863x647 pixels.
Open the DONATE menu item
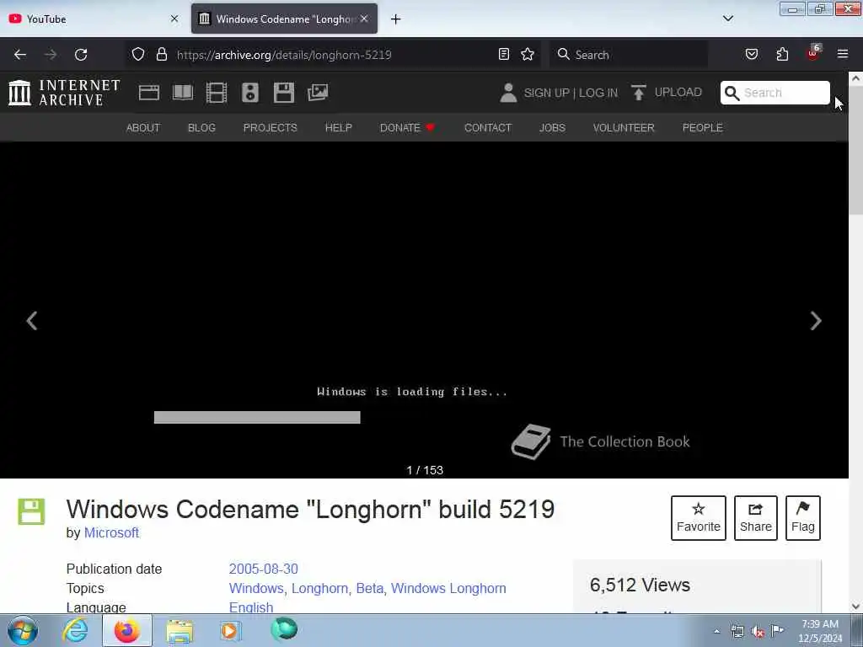tap(407, 128)
